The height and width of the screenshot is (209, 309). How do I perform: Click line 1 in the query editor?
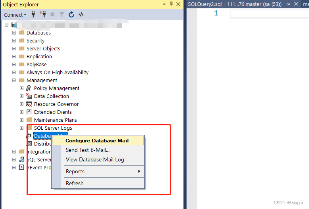tap(269, 13)
